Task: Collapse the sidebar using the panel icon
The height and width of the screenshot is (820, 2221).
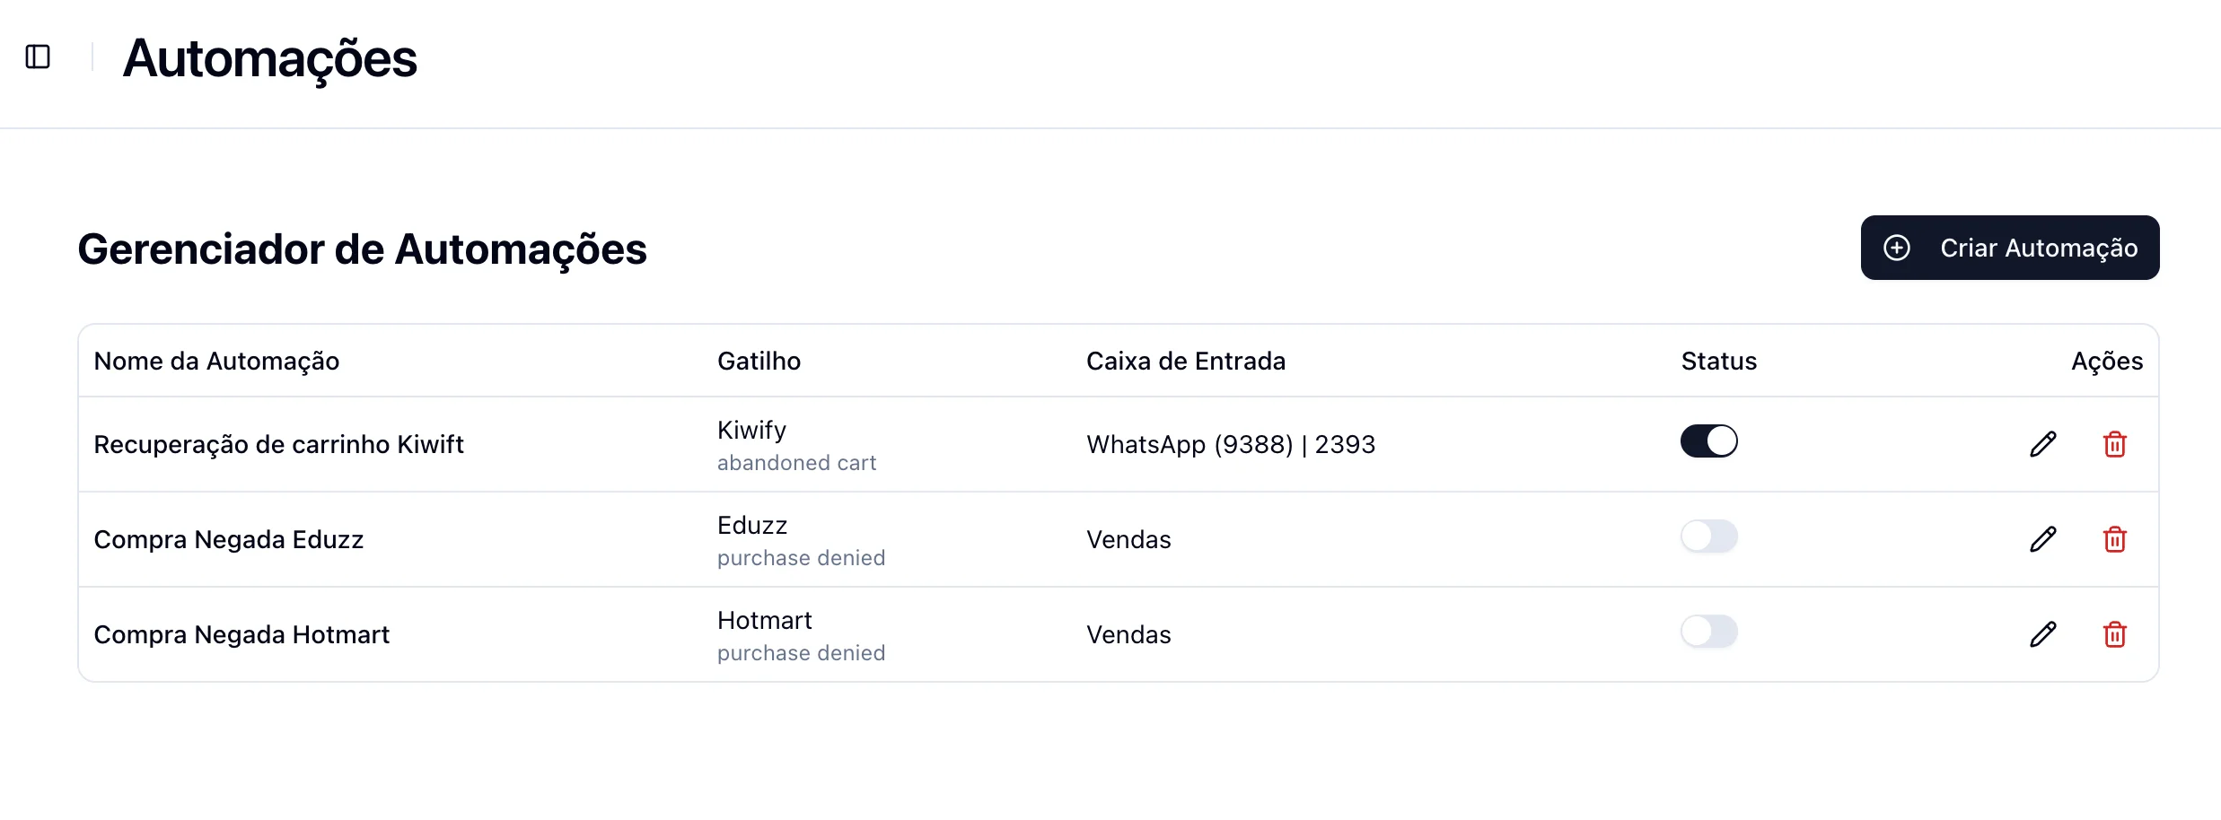Action: pyautogui.click(x=38, y=57)
